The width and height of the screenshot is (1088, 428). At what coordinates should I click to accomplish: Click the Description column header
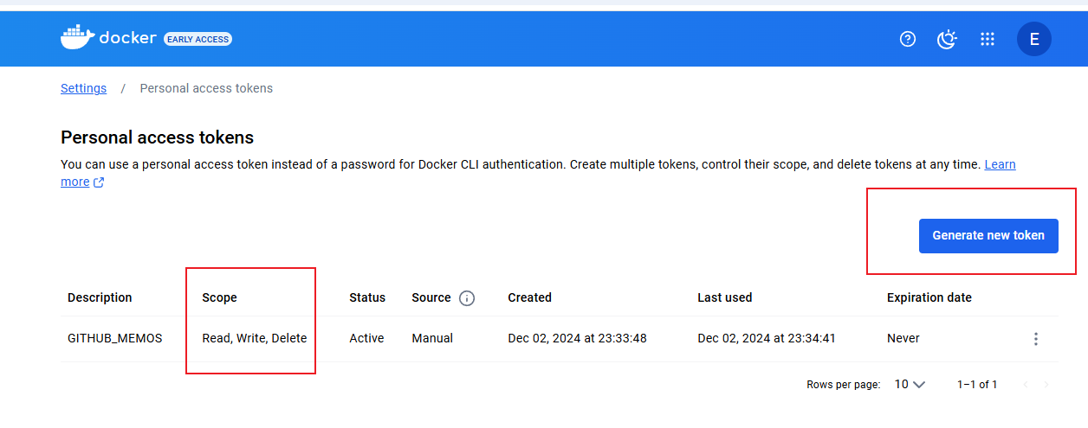point(100,297)
